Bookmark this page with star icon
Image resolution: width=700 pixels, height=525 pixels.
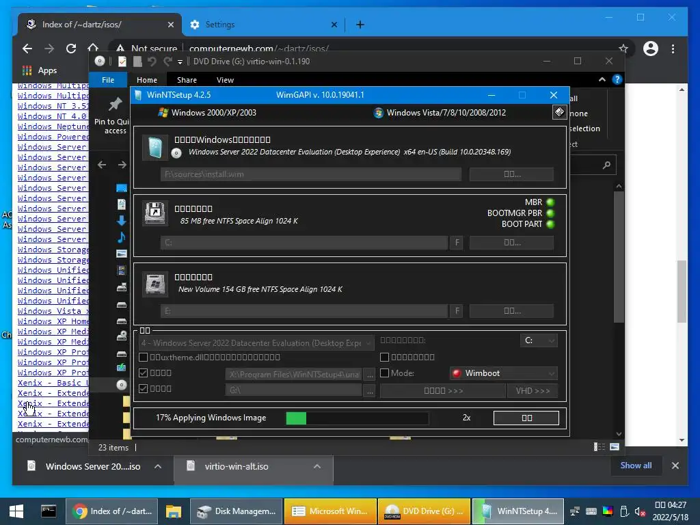pos(623,49)
